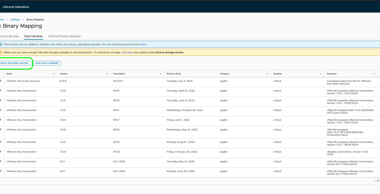Click 'bugfix' category in the PATCH1 row
380x194 pixels.
point(224,81)
